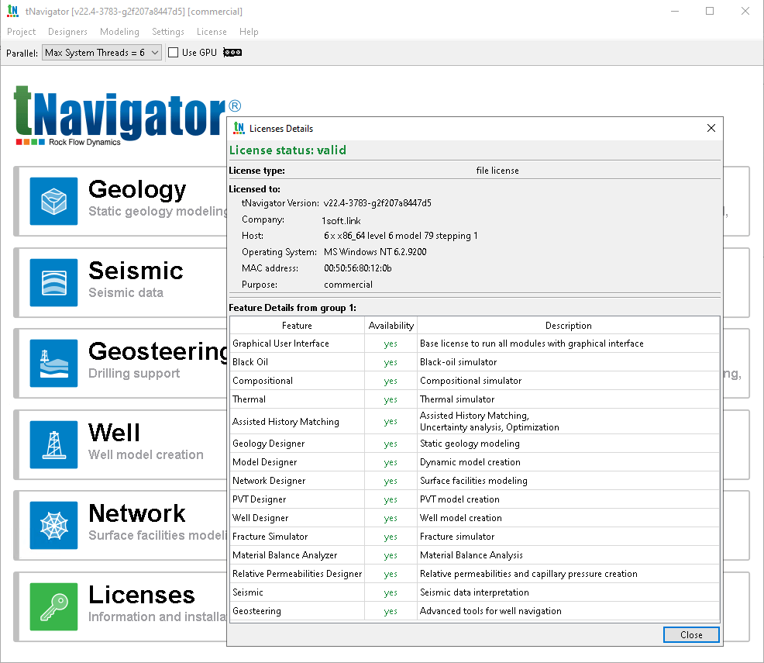The image size is (764, 663).
Task: Open the Modeling menu
Action: pos(119,32)
